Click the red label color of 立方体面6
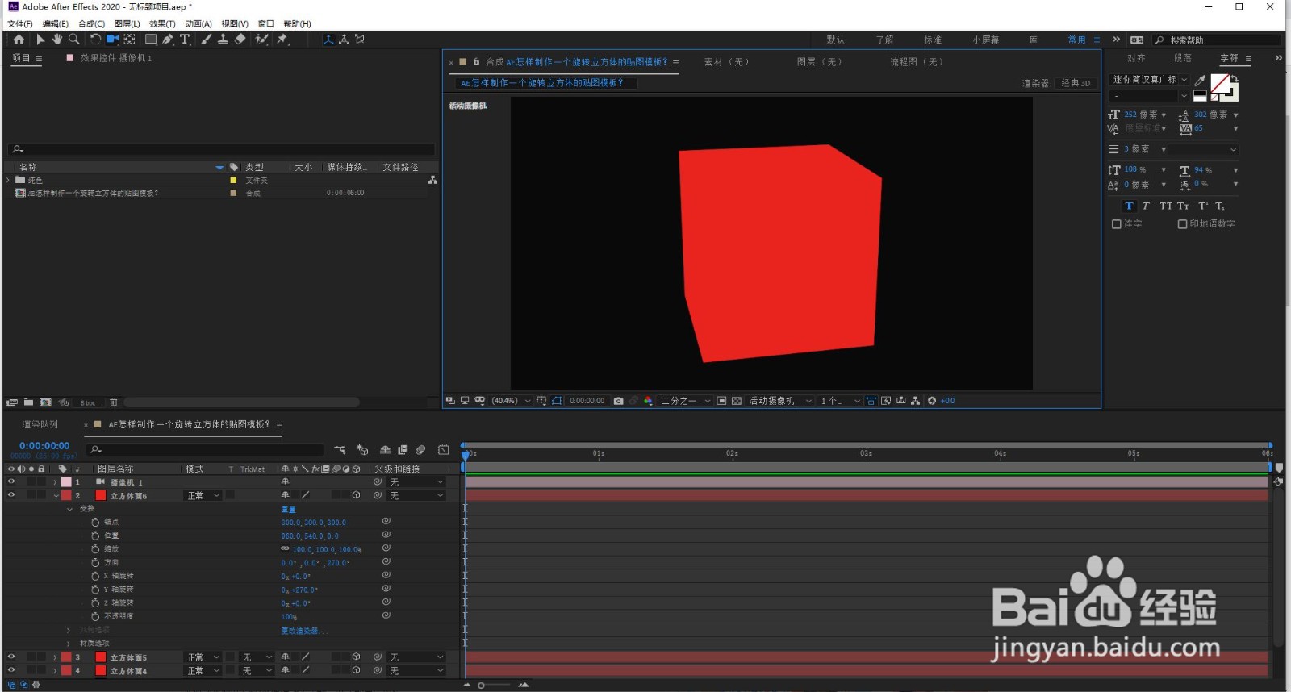This screenshot has width=1291, height=692. pyautogui.click(x=66, y=496)
